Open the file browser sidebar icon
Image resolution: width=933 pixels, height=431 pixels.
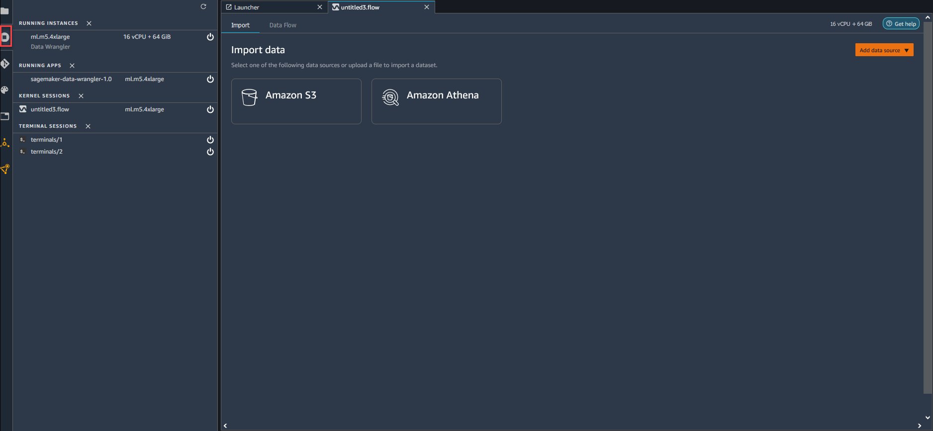(x=5, y=11)
